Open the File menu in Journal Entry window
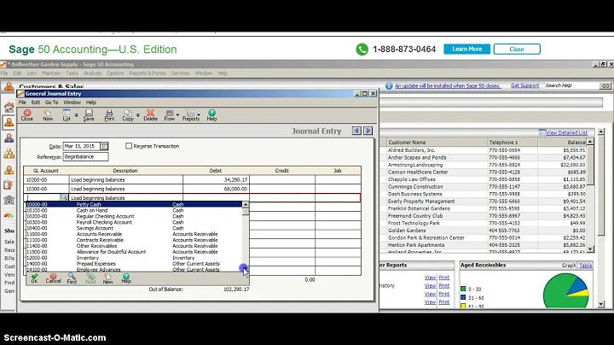The image size is (614, 345). tap(22, 102)
